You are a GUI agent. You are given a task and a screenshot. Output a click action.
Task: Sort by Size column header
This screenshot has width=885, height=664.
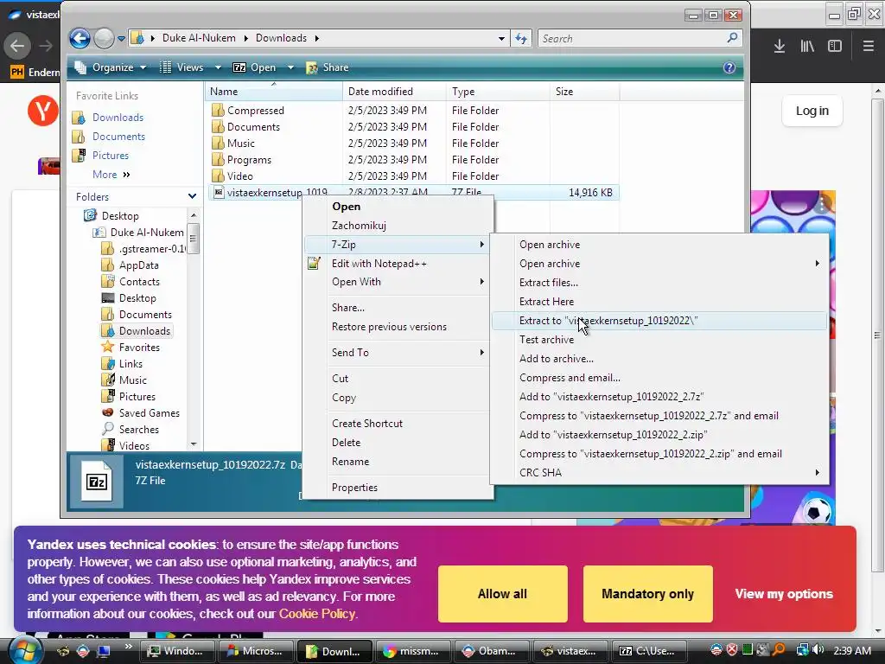pos(584,92)
